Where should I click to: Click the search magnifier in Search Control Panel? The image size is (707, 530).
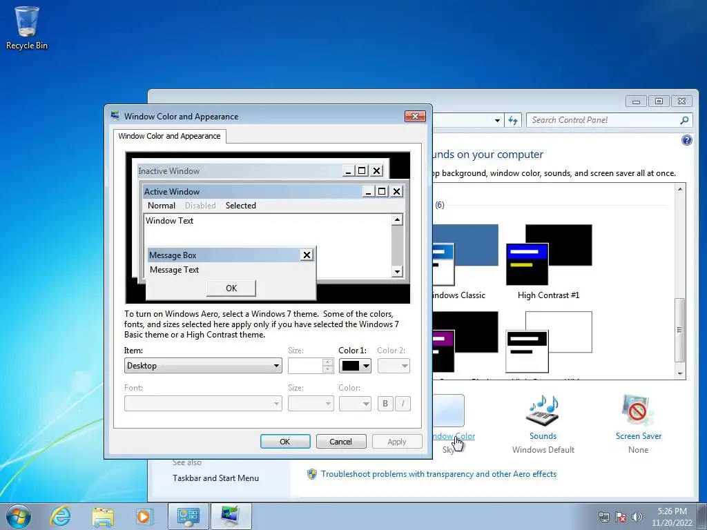point(684,120)
